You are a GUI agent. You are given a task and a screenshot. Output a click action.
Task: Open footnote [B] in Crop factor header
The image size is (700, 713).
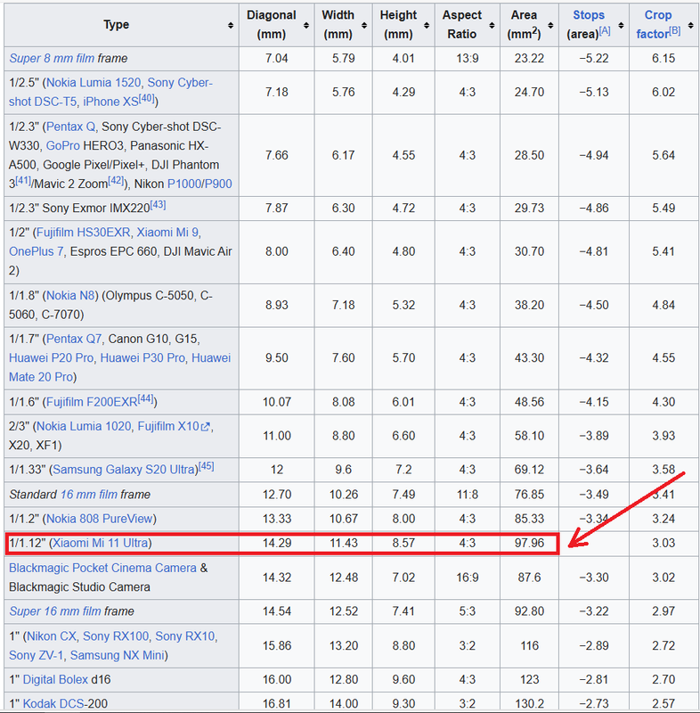tap(674, 31)
